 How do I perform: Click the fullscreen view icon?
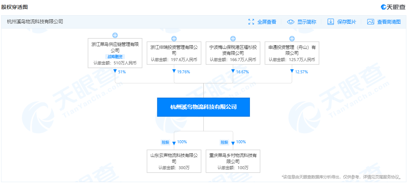tap(251, 22)
